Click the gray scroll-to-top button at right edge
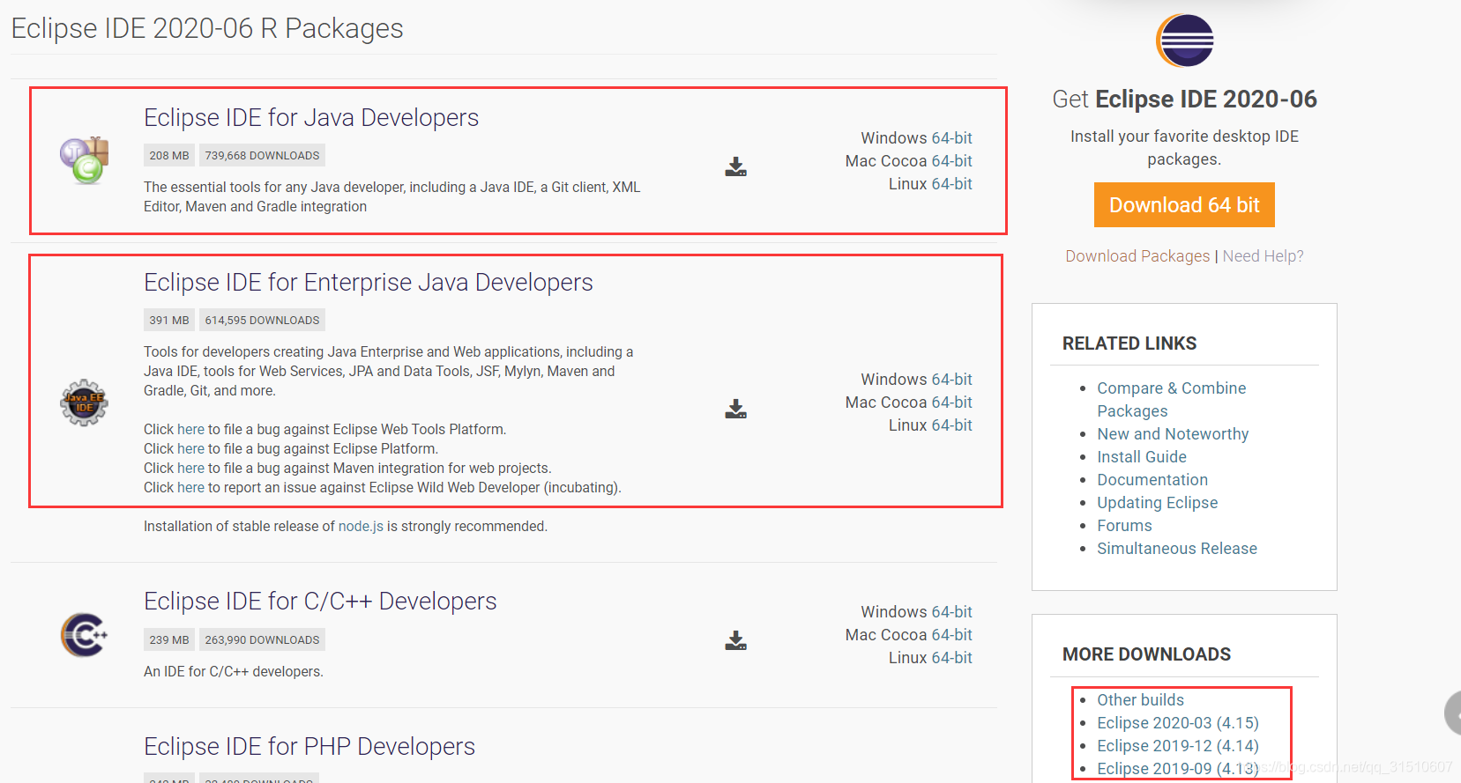 1453,713
